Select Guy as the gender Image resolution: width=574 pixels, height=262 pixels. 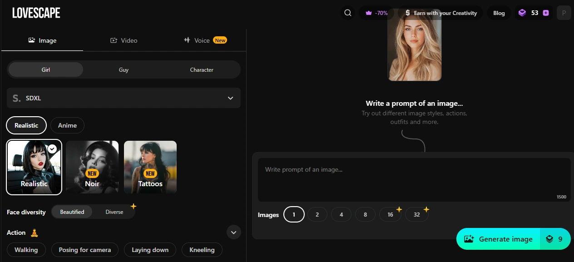pos(124,70)
